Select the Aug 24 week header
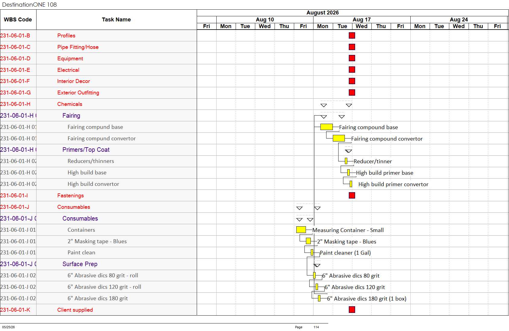The width and height of the screenshot is (509, 331). point(459,20)
